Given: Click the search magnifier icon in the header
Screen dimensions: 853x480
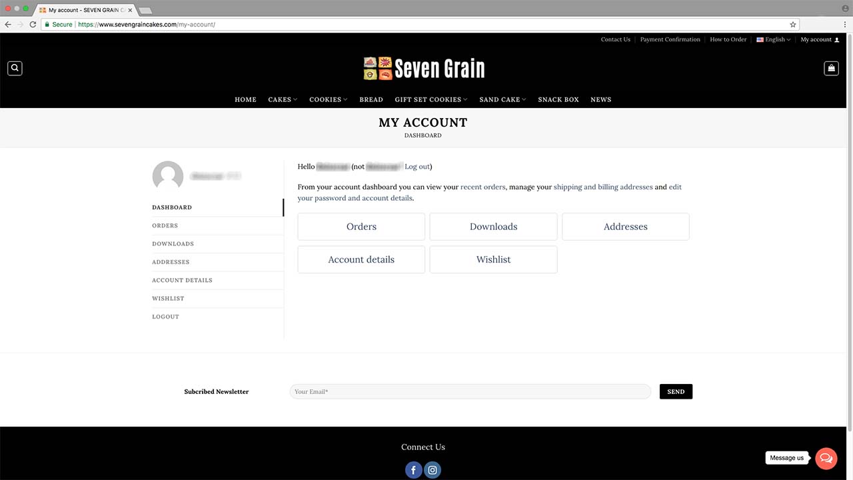Looking at the screenshot, I should (x=15, y=68).
